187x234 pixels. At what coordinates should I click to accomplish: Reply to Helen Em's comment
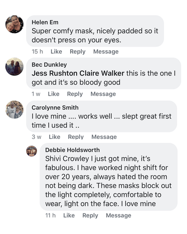point(77,52)
